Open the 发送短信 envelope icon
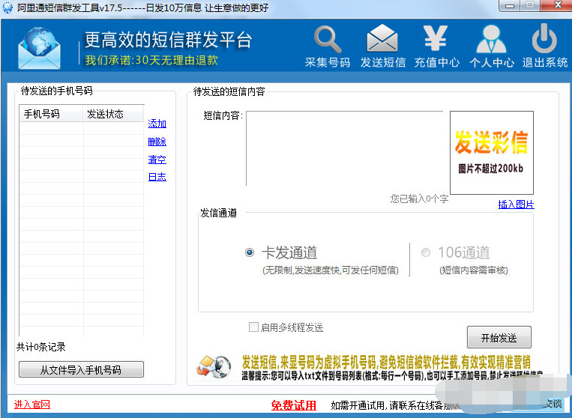The width and height of the screenshot is (572, 418). coord(382,40)
